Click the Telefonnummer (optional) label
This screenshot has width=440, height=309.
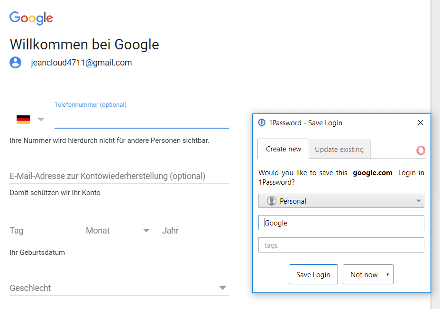tap(91, 105)
